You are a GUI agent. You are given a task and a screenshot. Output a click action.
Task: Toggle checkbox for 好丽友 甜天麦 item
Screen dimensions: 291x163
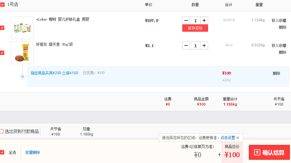(x=2, y=53)
